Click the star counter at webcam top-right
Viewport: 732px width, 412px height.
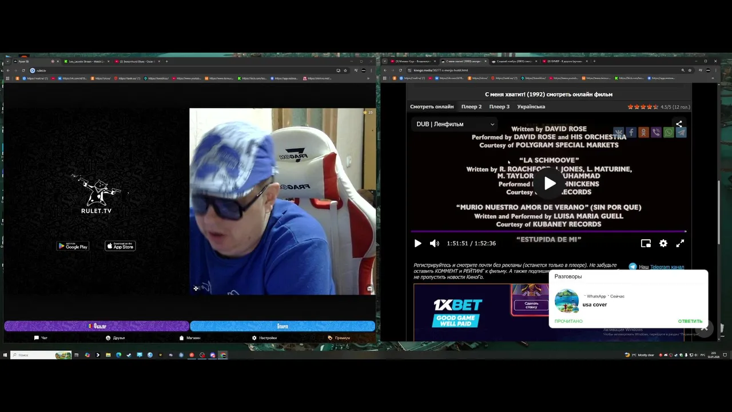368,112
